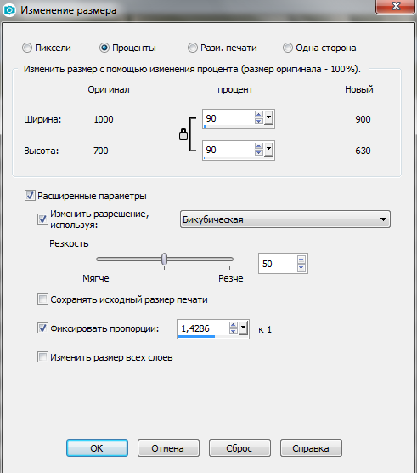Decrease height percent with down arrow
This screenshot has height=473, width=417.
pyautogui.click(x=259, y=152)
